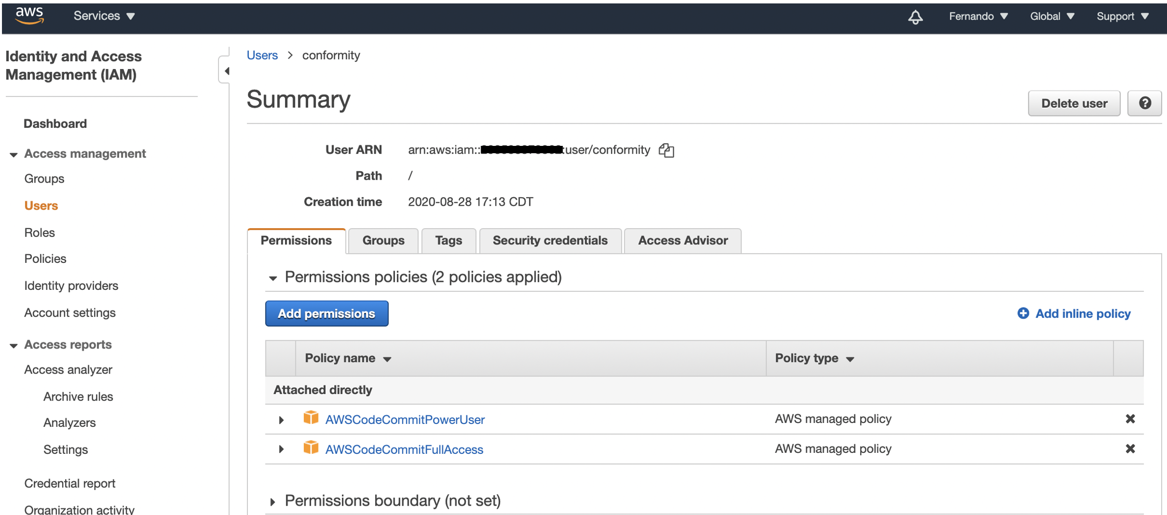Image resolution: width=1167 pixels, height=515 pixels.
Task: Click the Delete user button
Action: point(1074,103)
